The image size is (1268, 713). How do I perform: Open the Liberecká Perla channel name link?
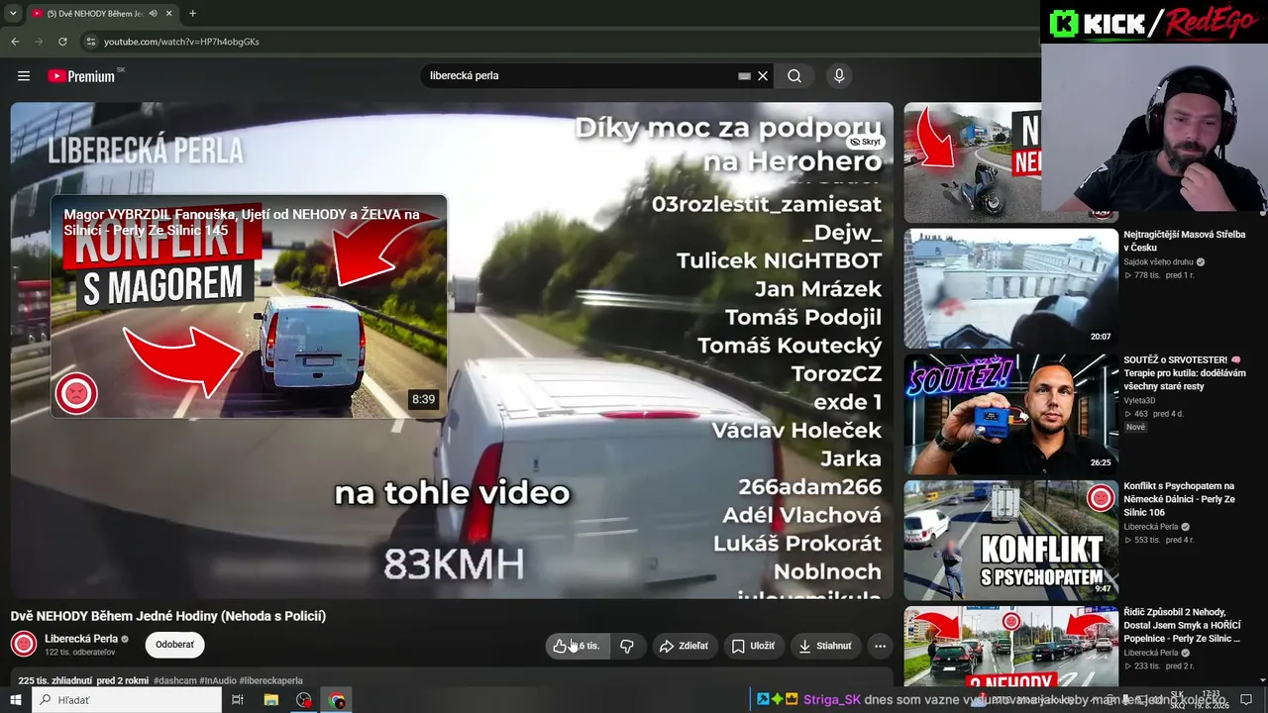[81, 639]
